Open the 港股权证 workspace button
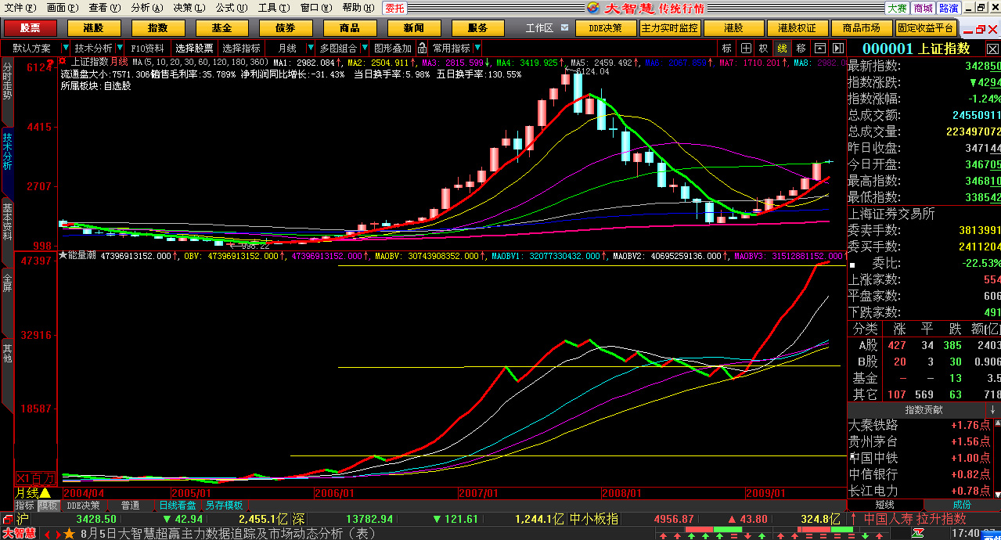Image resolution: width=1001 pixels, height=540 pixels. (x=798, y=28)
